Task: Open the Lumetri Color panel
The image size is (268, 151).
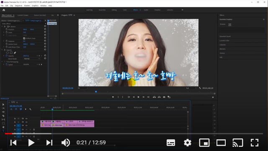Action: [224, 41]
